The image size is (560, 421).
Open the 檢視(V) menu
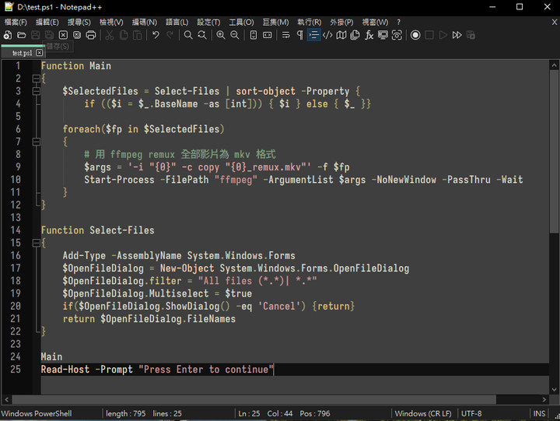point(111,22)
